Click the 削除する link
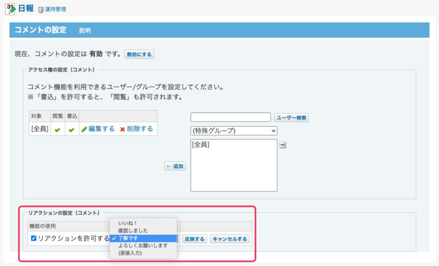The image size is (439, 266). 140,129
